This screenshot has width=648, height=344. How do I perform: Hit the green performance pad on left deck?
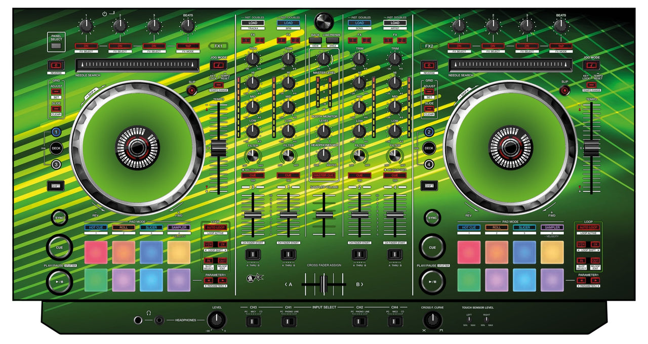tap(96, 280)
